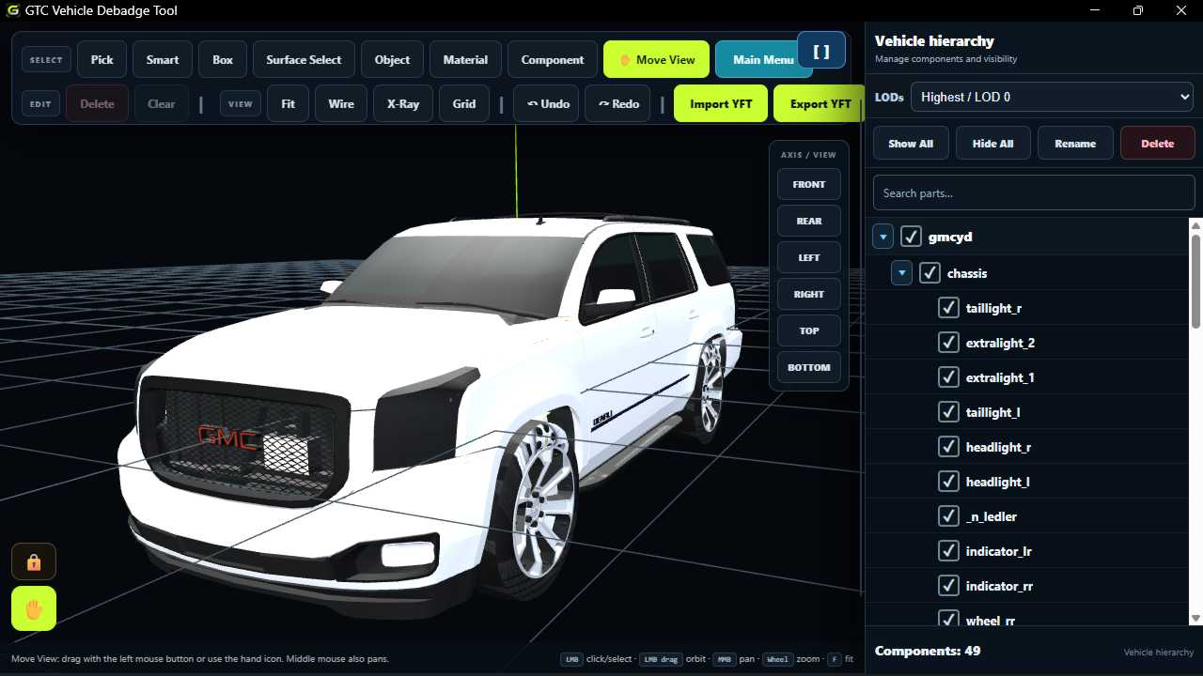
Task: Toggle the indicator_rr checkbox
Action: click(x=948, y=586)
